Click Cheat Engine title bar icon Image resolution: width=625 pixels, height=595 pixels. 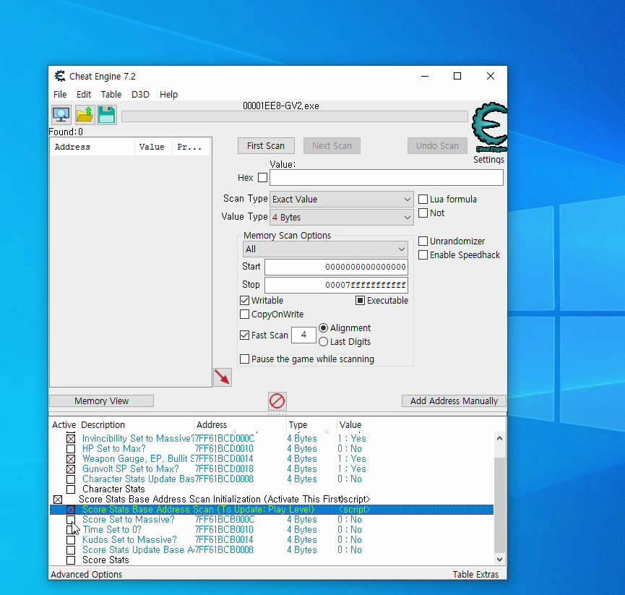click(x=60, y=76)
